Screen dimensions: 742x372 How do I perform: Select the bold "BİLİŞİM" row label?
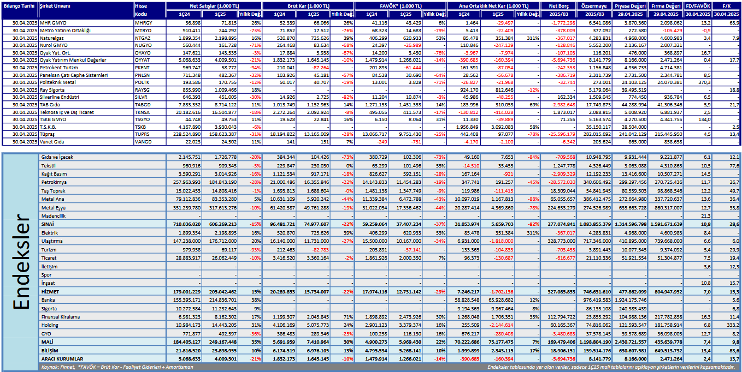(51, 350)
